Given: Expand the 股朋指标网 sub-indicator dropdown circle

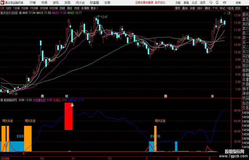Looking at the screenshot, I should (2, 100).
